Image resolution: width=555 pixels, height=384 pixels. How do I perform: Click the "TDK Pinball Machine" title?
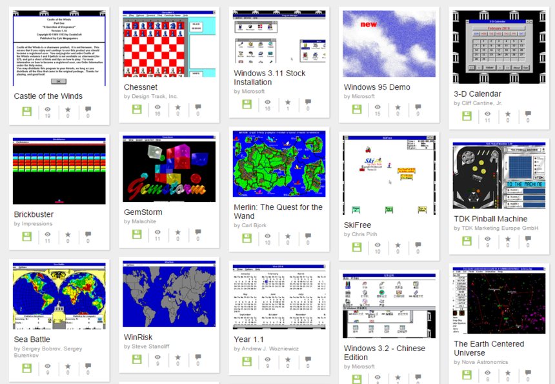coord(490,219)
